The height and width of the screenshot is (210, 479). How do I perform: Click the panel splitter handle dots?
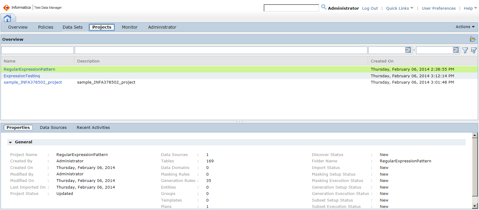pos(239,122)
